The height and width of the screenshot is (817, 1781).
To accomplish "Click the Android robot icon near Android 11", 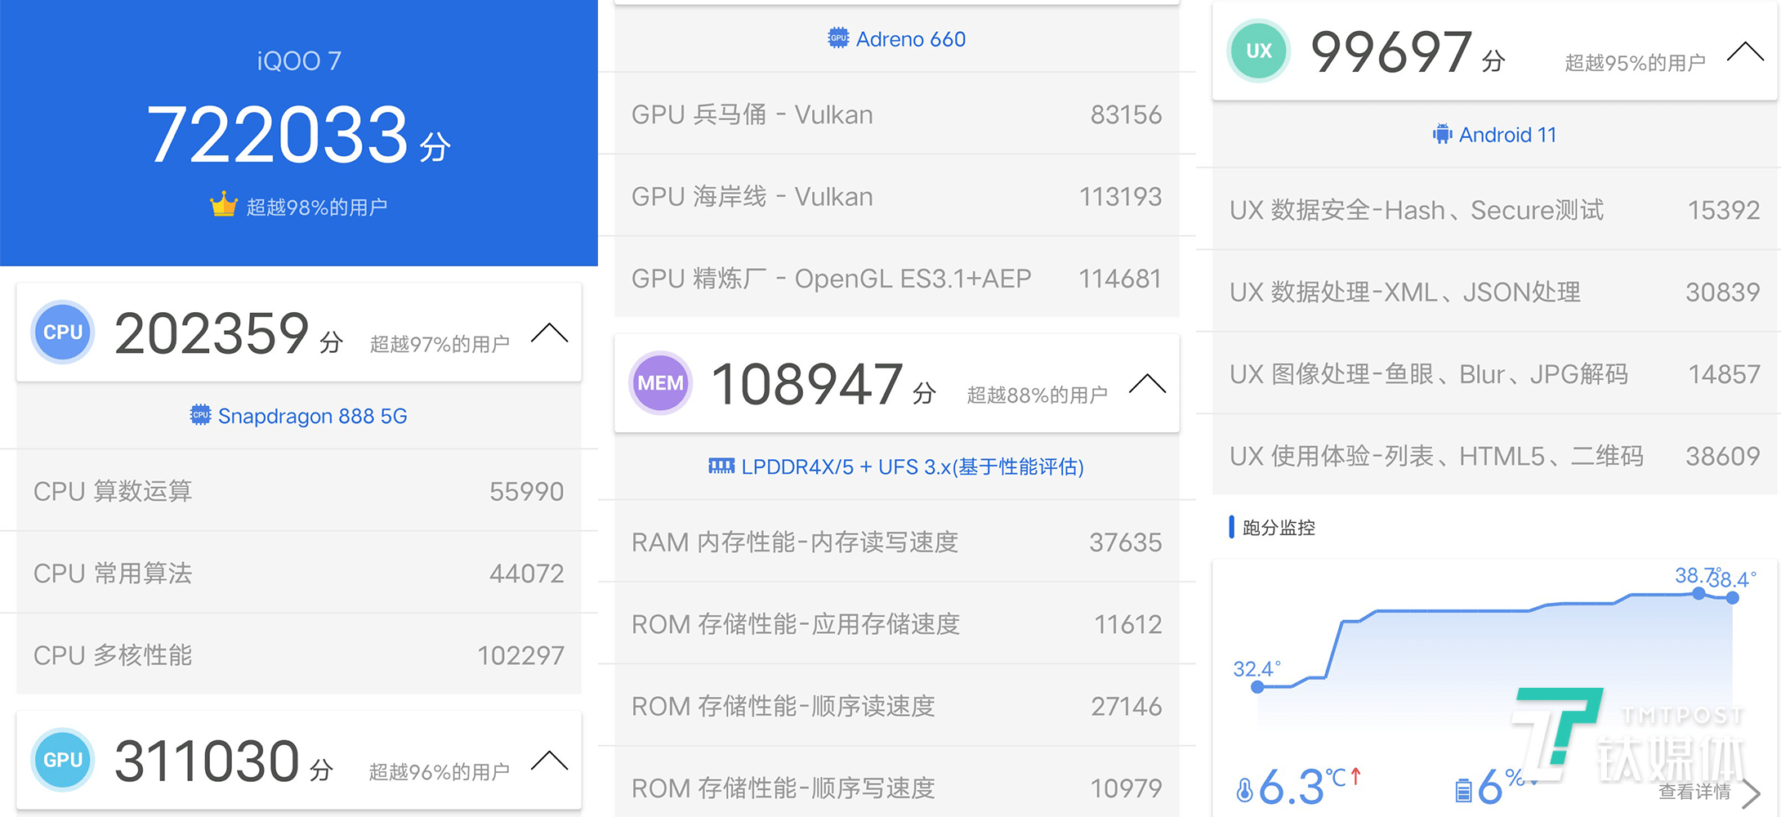I will 1442,134.
